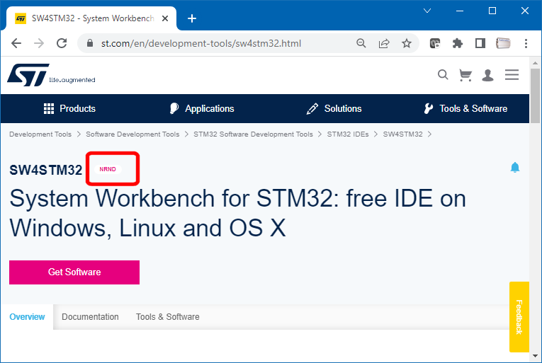This screenshot has height=363, width=542.
Task: Click the scrollbar down arrow
Action: point(536,356)
